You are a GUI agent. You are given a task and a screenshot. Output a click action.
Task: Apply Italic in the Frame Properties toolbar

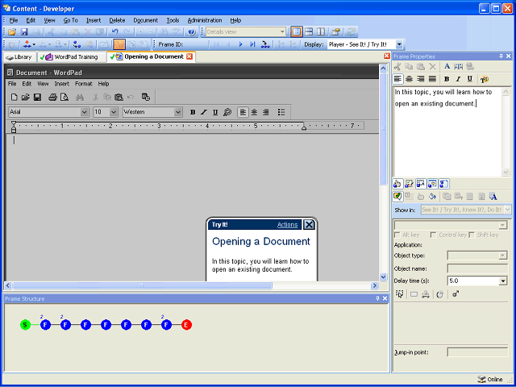(458, 79)
